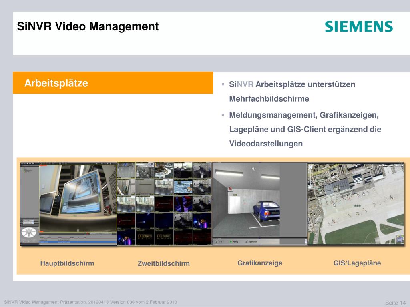The height and width of the screenshot is (307, 410).
Task: Click the GIS/Lagepläne caption
Action: pos(357,263)
